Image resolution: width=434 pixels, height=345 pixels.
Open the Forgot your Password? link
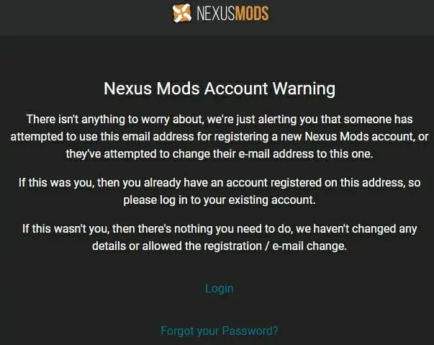point(220,331)
